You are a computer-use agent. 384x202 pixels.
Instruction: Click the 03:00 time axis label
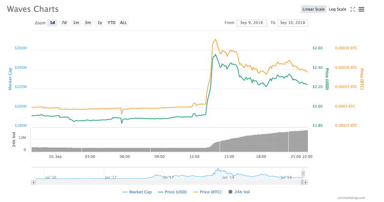point(90,156)
